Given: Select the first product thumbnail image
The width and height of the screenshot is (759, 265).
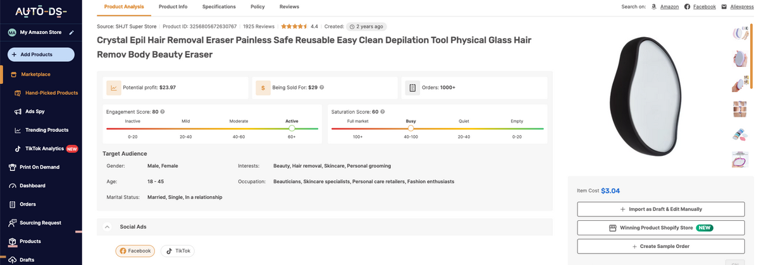Looking at the screenshot, I should point(739,33).
